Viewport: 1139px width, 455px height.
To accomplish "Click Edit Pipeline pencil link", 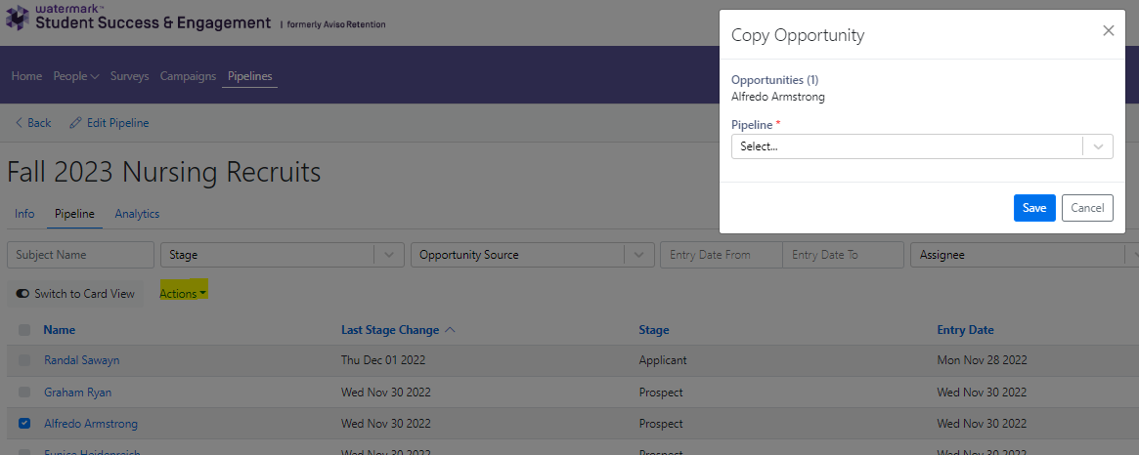I will pyautogui.click(x=109, y=123).
